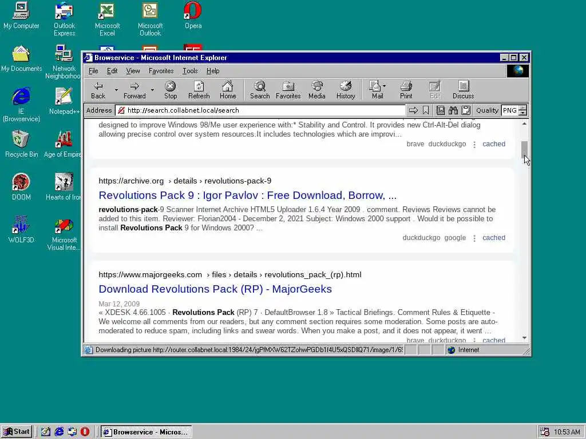Select the My Computer desktop icon
Screen dimensions: 586x439
pyautogui.click(x=21, y=15)
